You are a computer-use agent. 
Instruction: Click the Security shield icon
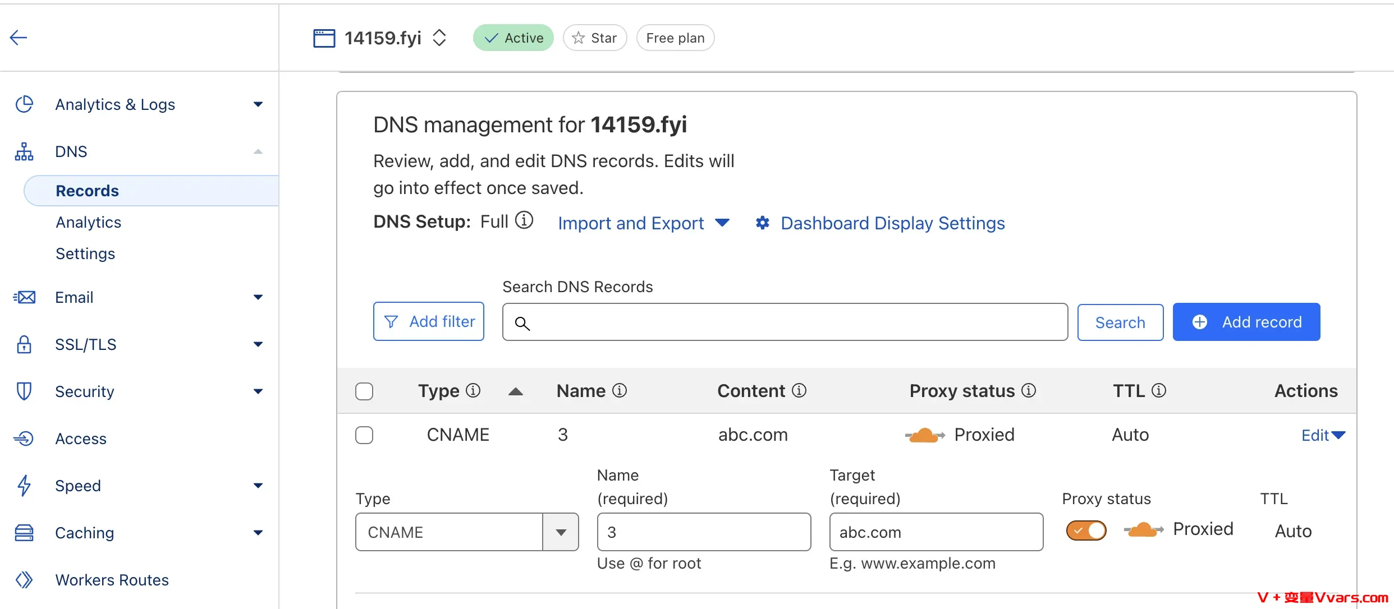coord(24,391)
